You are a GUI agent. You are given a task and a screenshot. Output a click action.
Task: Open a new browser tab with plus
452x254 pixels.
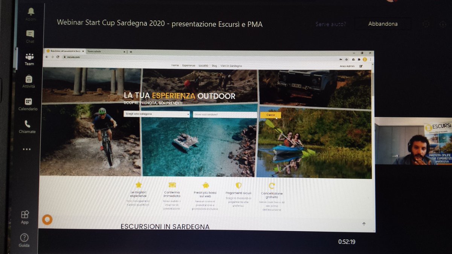point(131,52)
